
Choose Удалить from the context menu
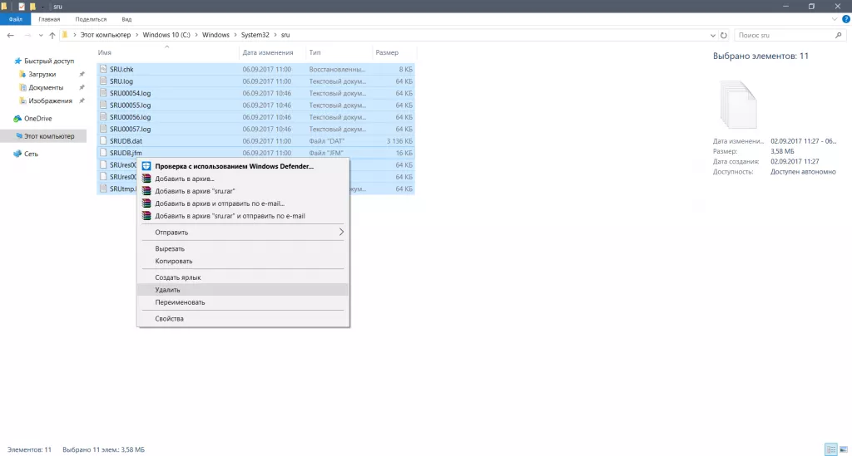coord(167,290)
